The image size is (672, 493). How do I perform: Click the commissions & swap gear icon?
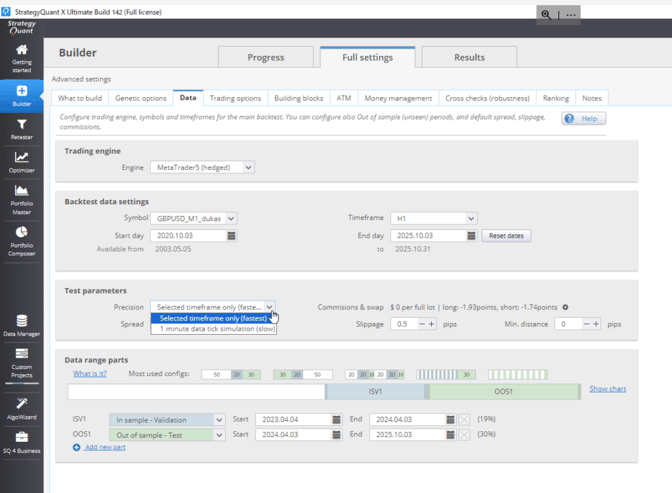[x=565, y=307]
